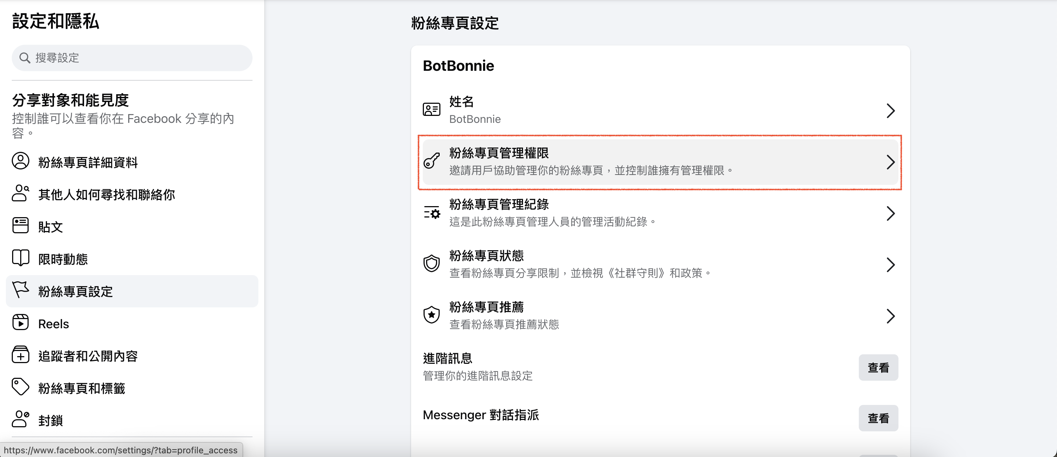Open 追蹤者和公開內容 in the sidebar
Viewport: 1057px width, 457px height.
tap(88, 356)
